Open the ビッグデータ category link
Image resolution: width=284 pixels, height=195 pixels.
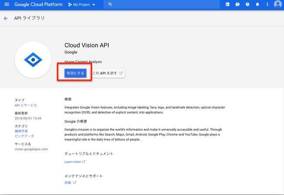pyautogui.click(x=24, y=136)
